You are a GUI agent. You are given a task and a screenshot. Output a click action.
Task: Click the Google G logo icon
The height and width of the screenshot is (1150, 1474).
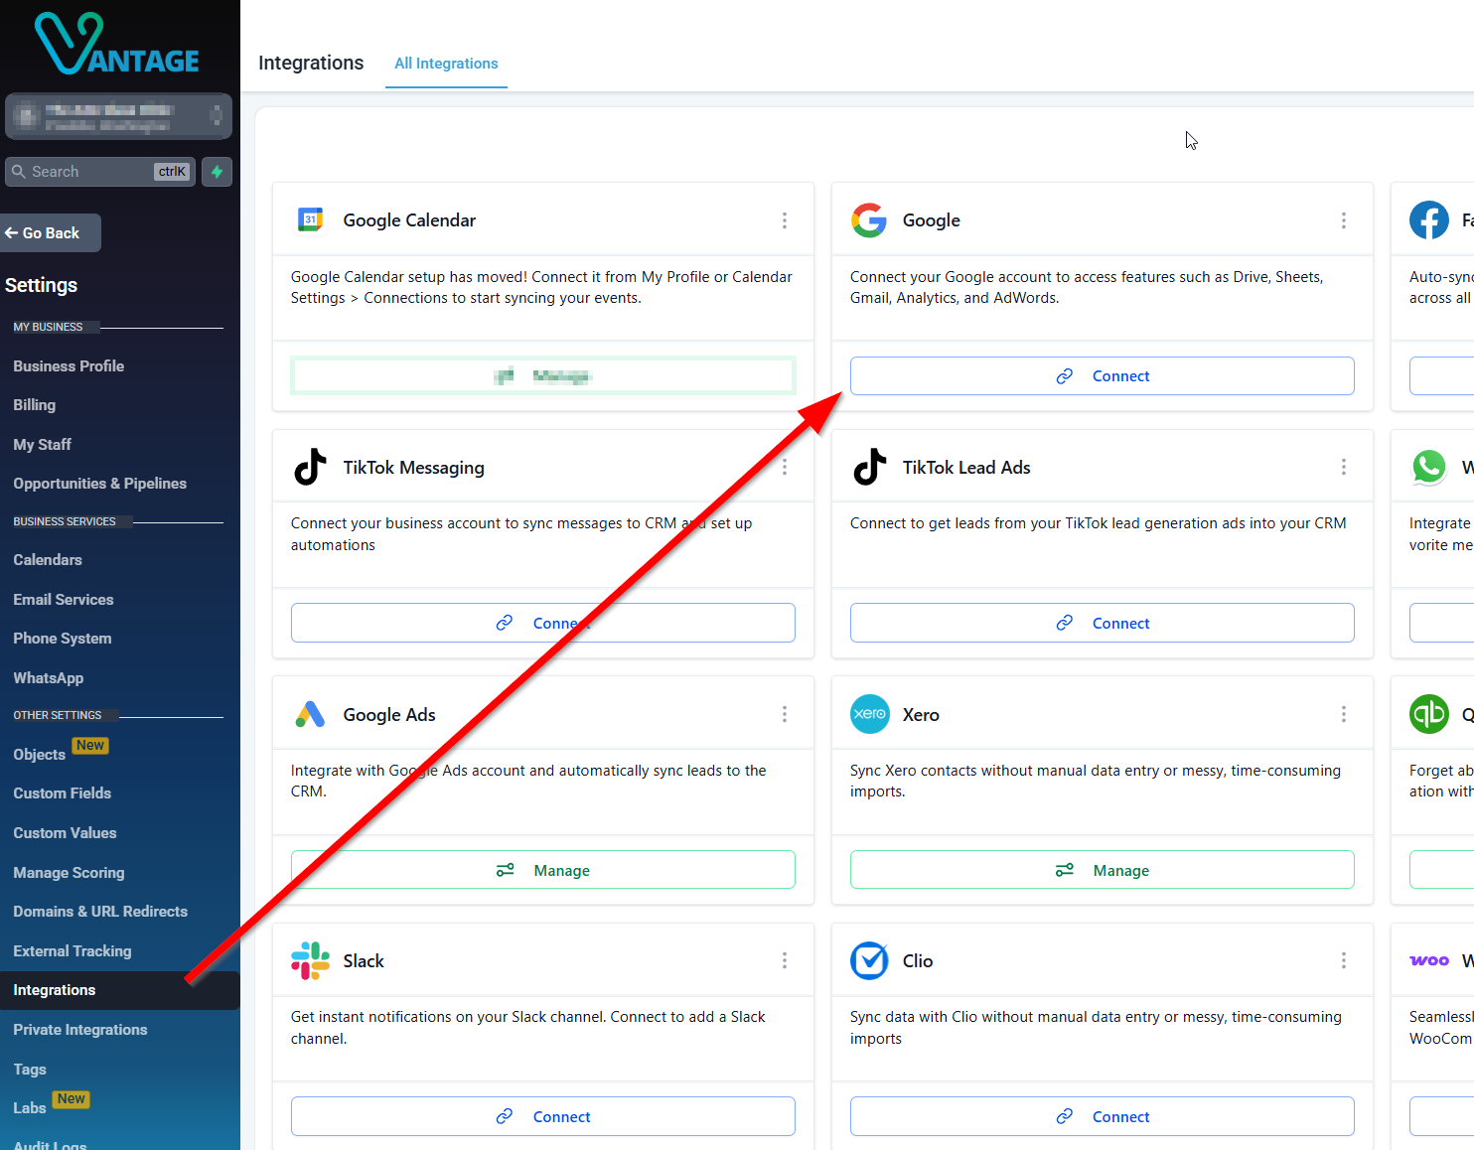(869, 220)
